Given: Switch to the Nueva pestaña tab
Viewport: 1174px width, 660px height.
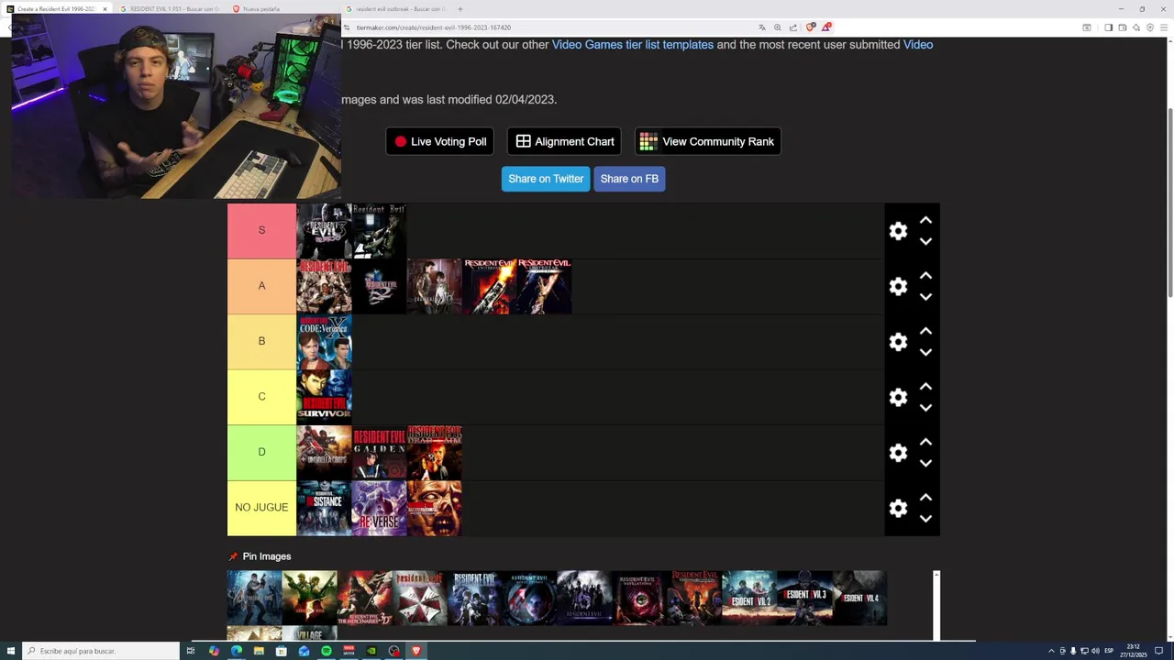Looking at the screenshot, I should [x=280, y=8].
